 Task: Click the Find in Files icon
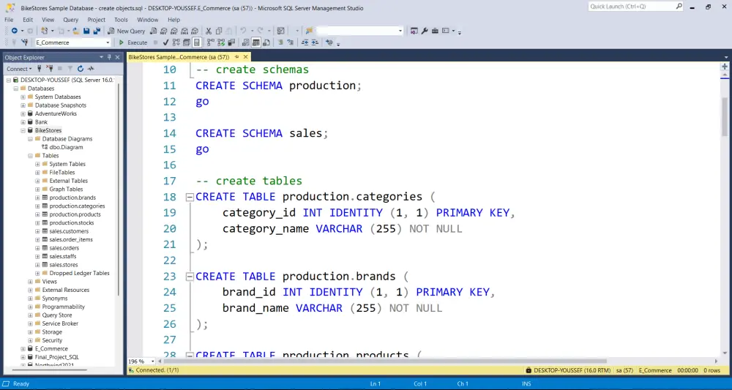pyautogui.click(x=309, y=31)
